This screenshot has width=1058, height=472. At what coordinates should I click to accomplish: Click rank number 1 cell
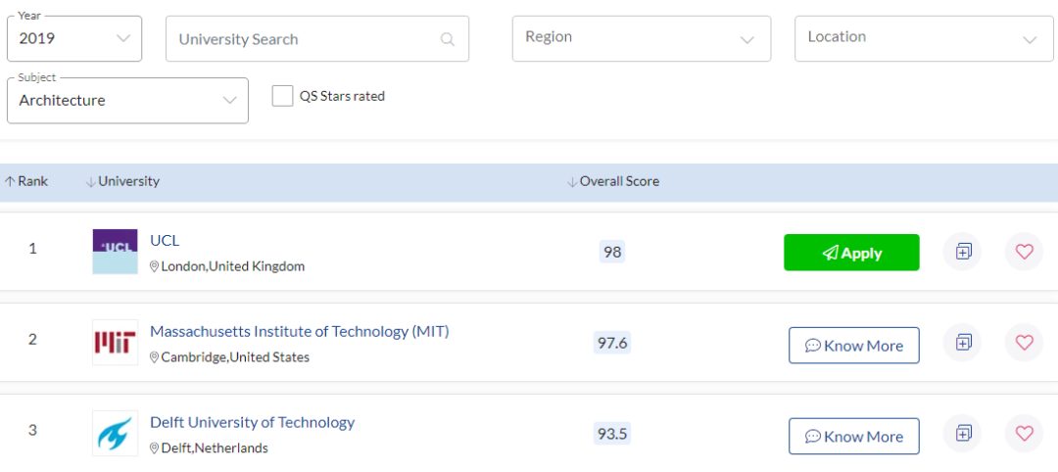tap(32, 249)
